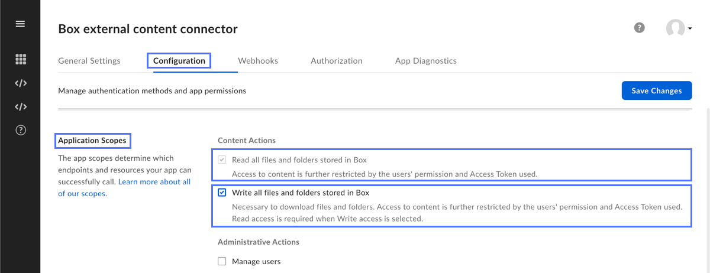Screen dimensions: 710x273
Task: Click the Save Changes button
Action: coord(657,90)
